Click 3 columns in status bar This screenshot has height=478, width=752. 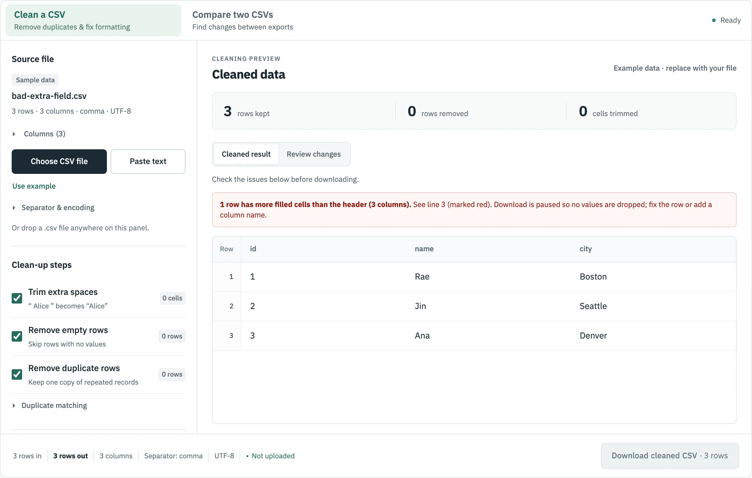pos(116,456)
